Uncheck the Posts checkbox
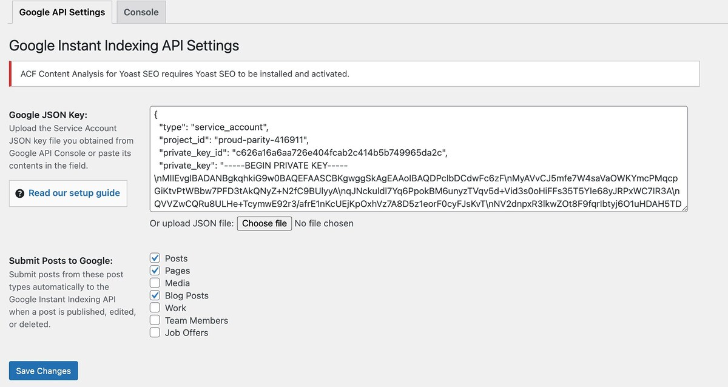This screenshot has width=728, height=387. (155, 258)
